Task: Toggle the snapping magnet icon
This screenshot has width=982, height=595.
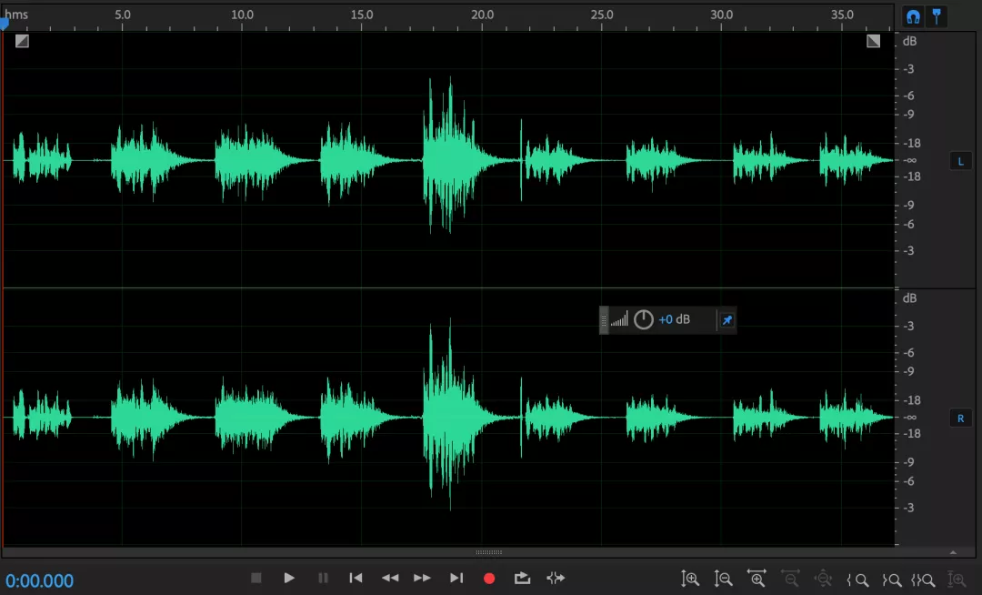Action: pos(913,17)
